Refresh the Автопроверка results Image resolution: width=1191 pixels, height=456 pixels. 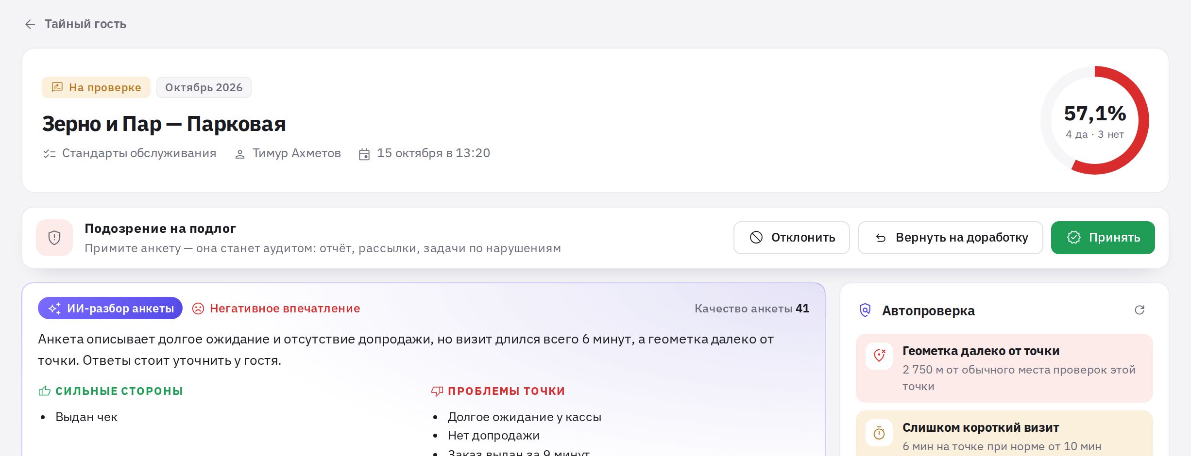(x=1140, y=310)
